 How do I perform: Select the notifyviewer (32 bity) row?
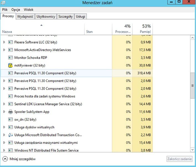point(77,65)
